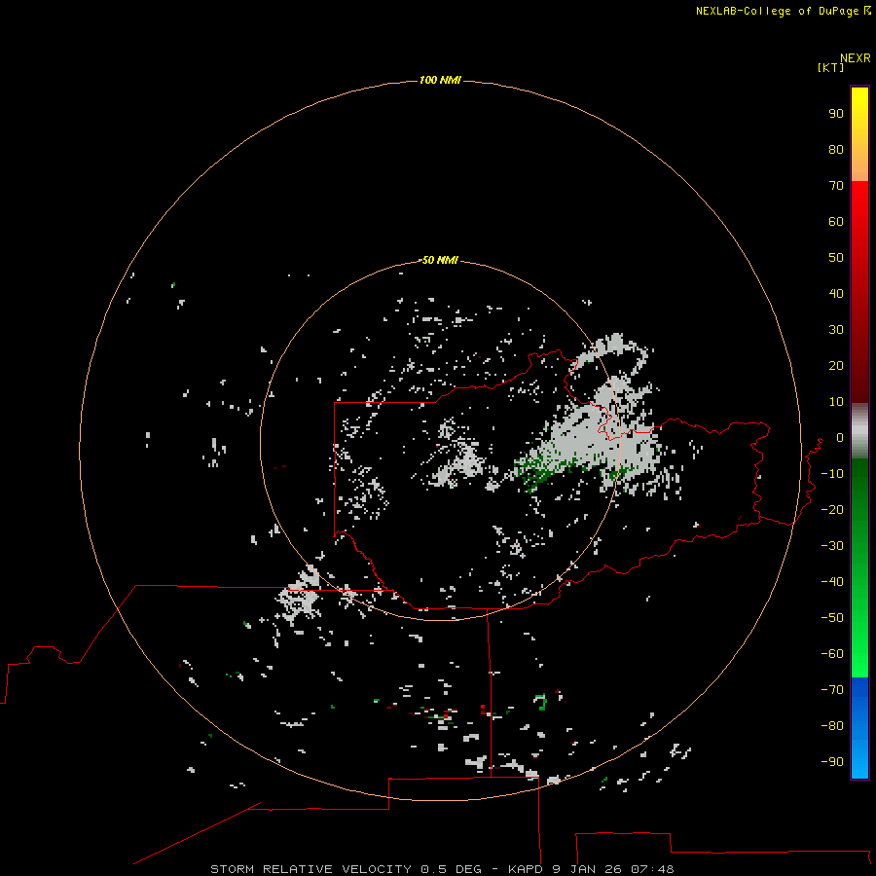Click the 50 NMI range ring label
The width and height of the screenshot is (876, 876).
click(x=440, y=260)
